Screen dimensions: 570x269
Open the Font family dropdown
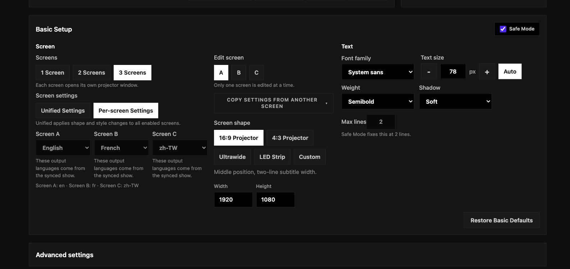click(x=378, y=72)
